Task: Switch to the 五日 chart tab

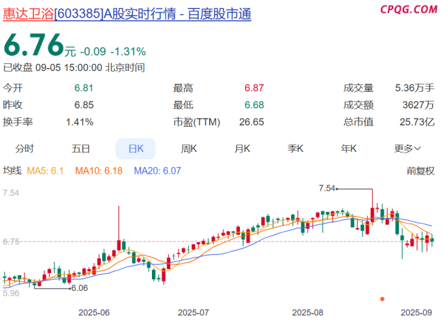Action: tap(80, 149)
